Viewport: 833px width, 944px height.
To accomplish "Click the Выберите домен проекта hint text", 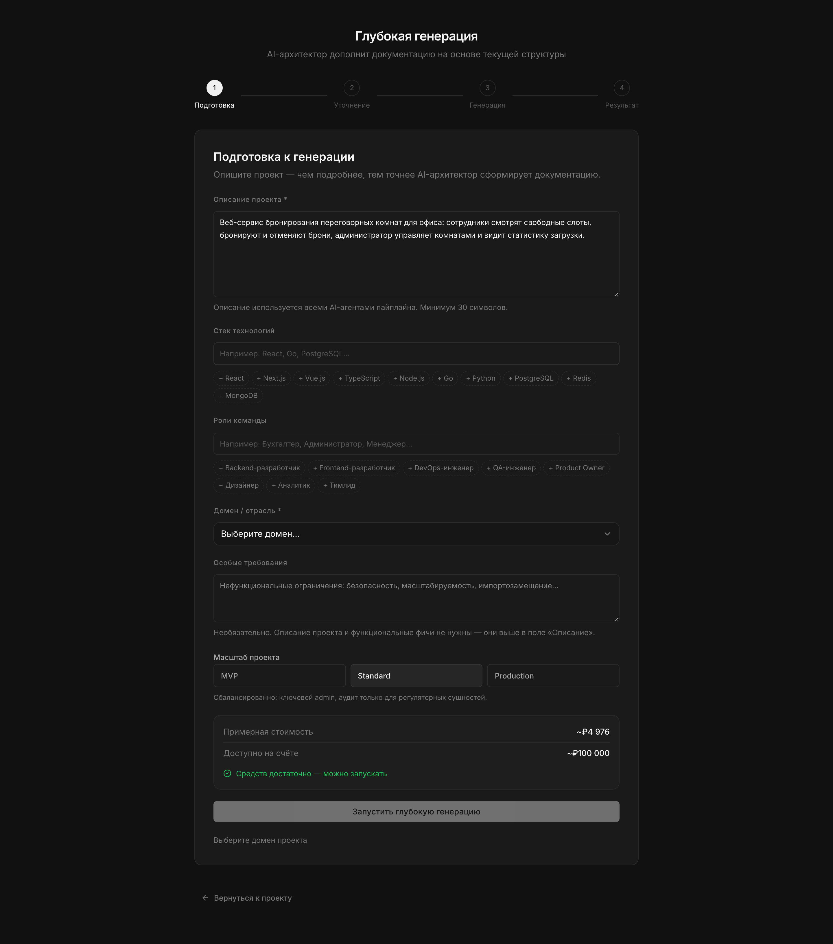I will 260,840.
